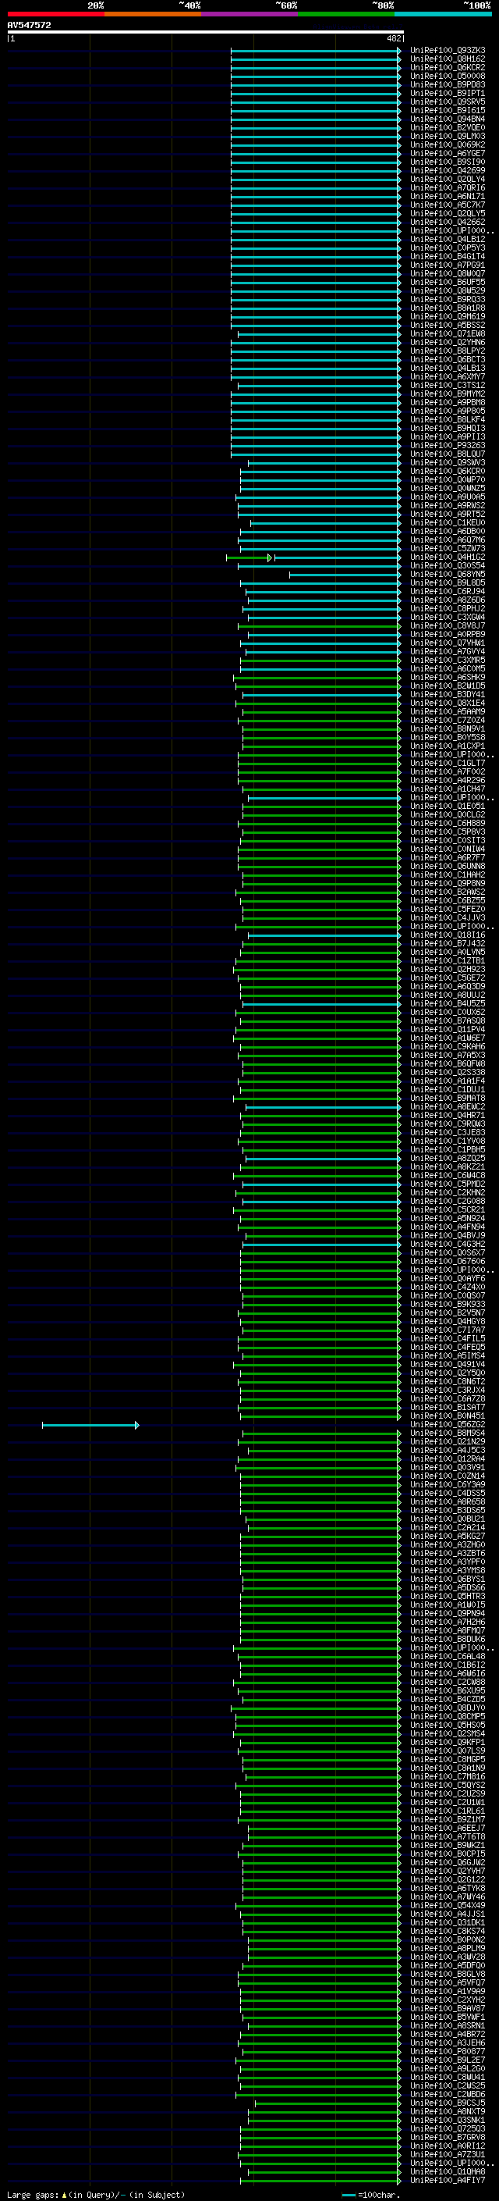Open hit UniRef100_Q9M619
Viewport: 499px width, 2201px height.
pyautogui.click(x=448, y=316)
